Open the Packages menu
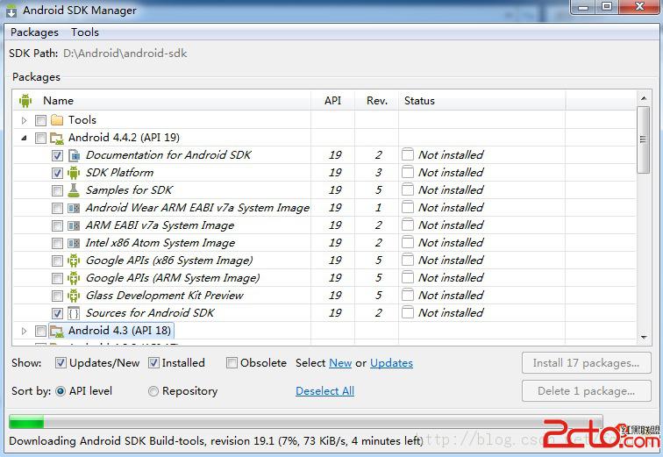Viewport: 663px width, 457px height. tap(34, 32)
